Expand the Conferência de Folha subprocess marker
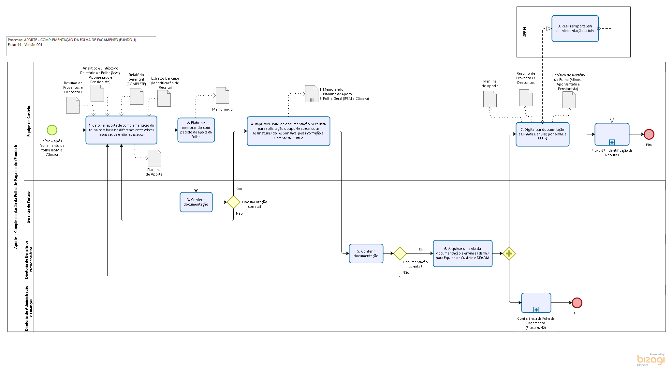 536,310
